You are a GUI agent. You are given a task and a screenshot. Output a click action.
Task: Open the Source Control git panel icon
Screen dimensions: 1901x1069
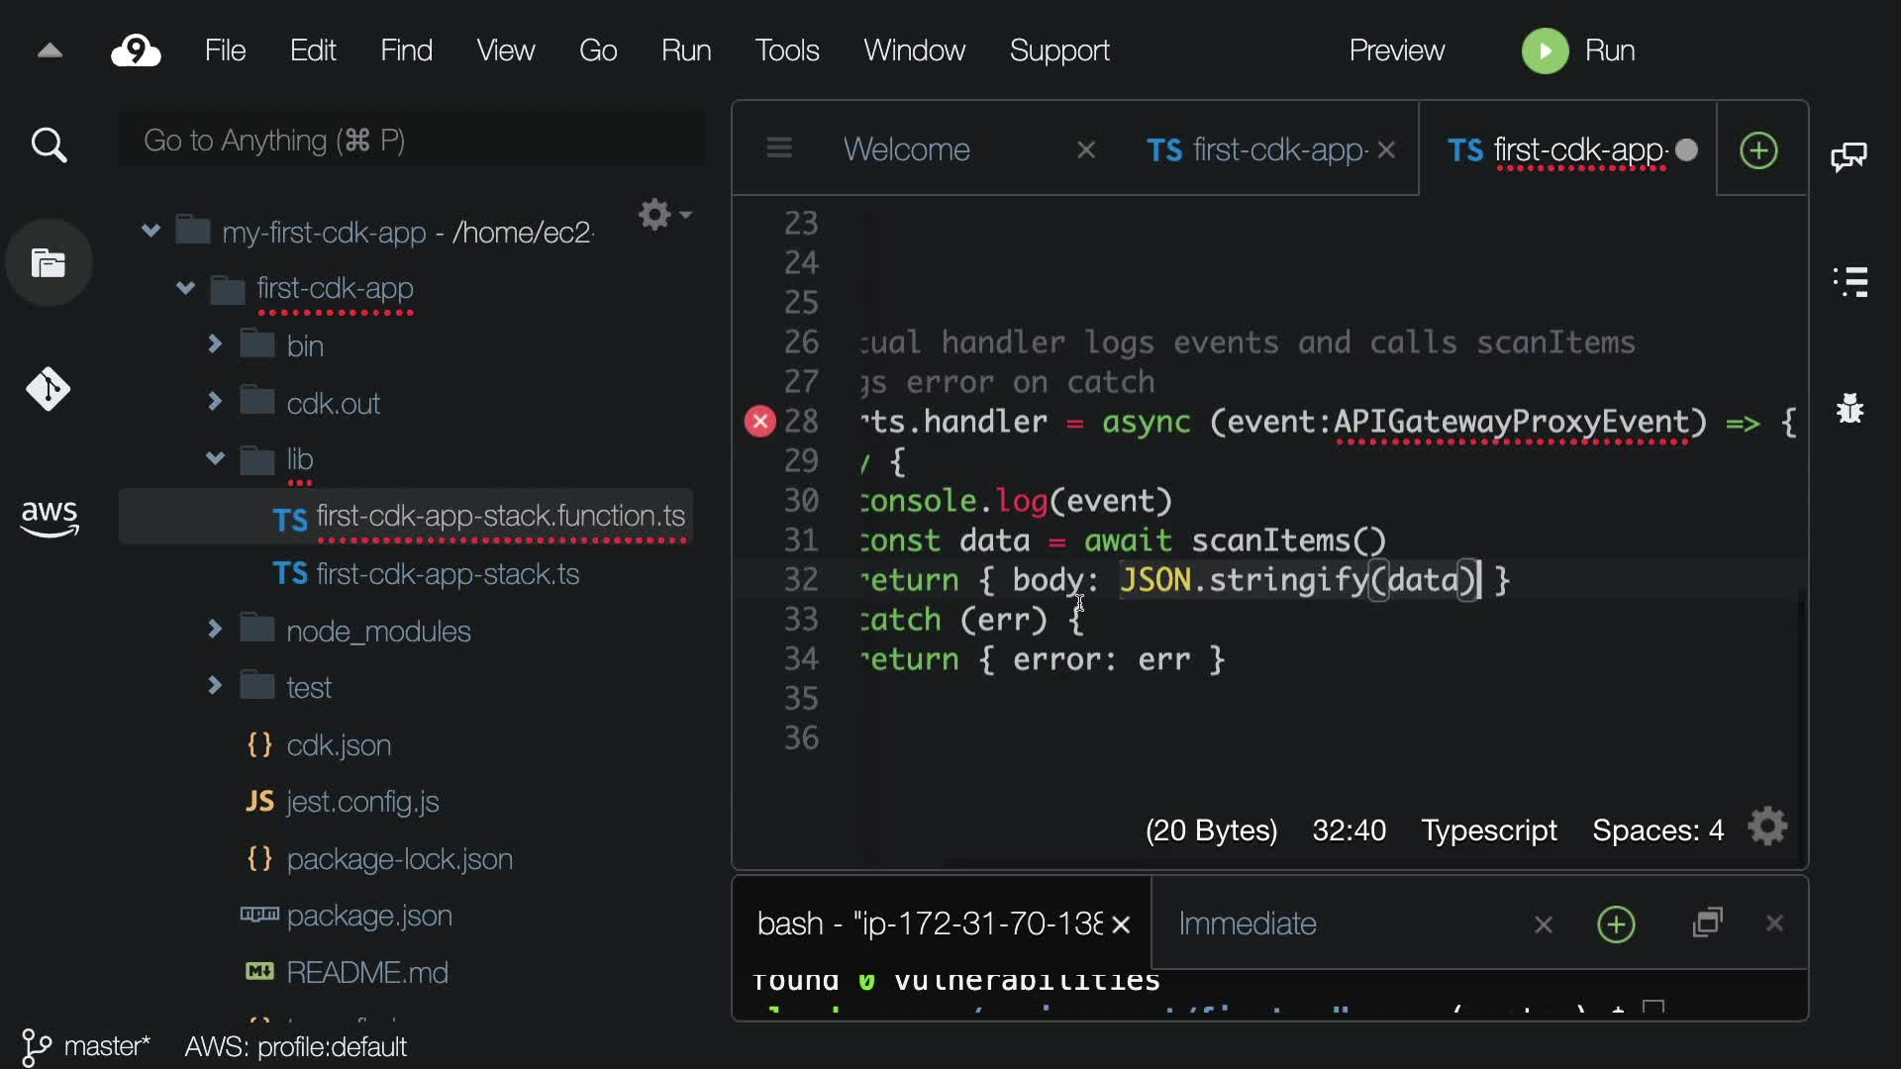pos(49,389)
